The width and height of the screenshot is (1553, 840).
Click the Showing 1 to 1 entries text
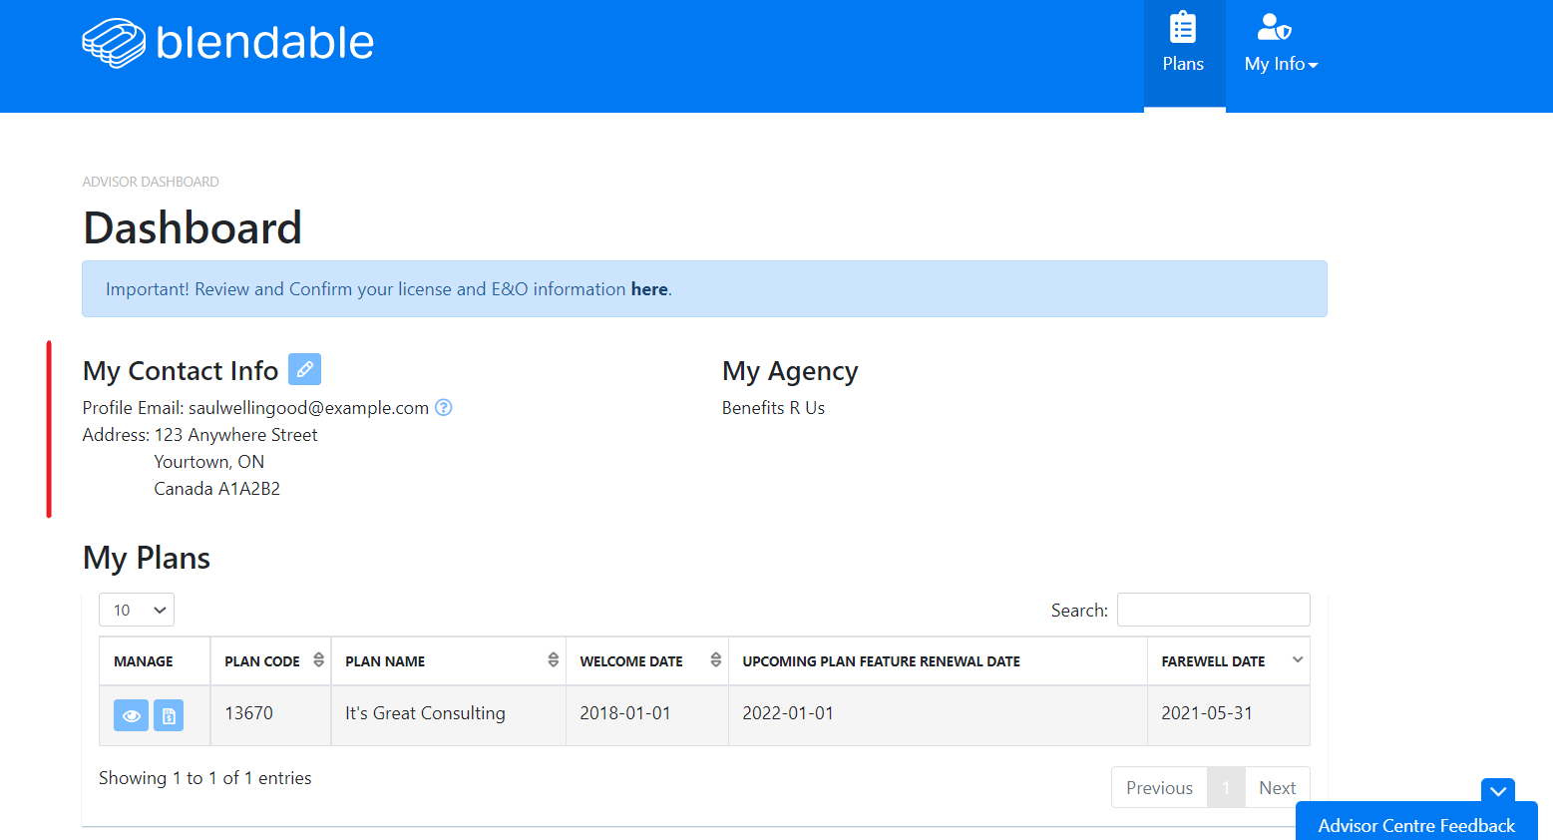[204, 778]
